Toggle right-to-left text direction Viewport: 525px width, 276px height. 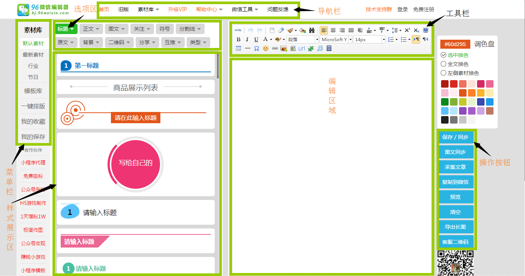(425, 39)
